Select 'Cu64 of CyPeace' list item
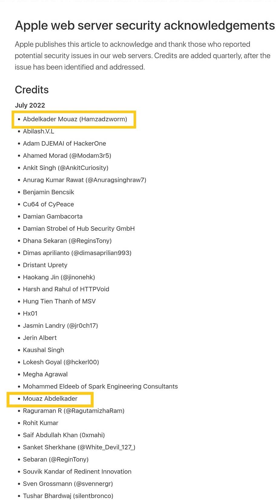This screenshot has height=500, width=279. click(48, 204)
